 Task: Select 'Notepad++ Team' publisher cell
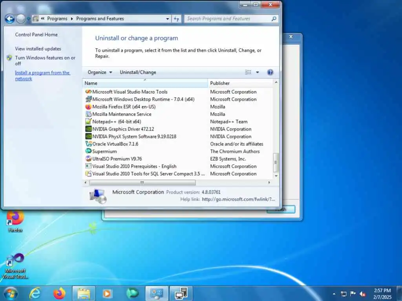pos(229,121)
